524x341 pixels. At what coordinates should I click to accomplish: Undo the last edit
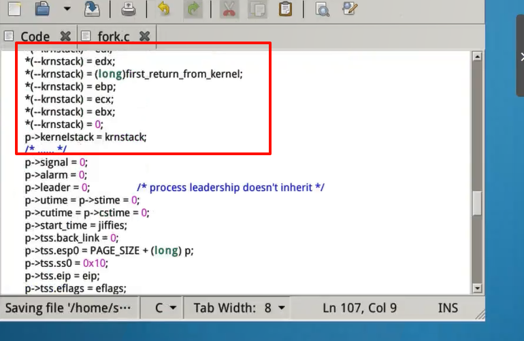(164, 9)
